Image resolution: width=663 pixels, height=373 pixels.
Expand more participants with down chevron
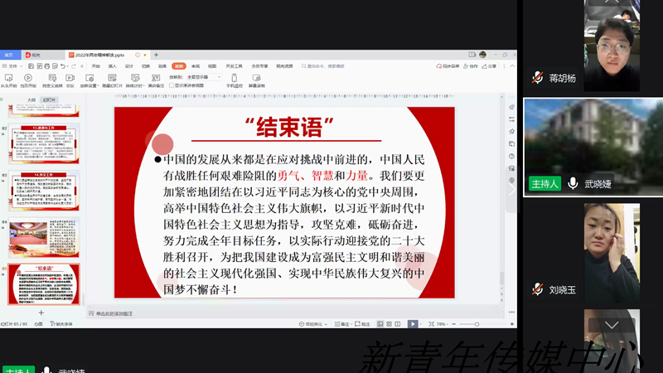(612, 325)
